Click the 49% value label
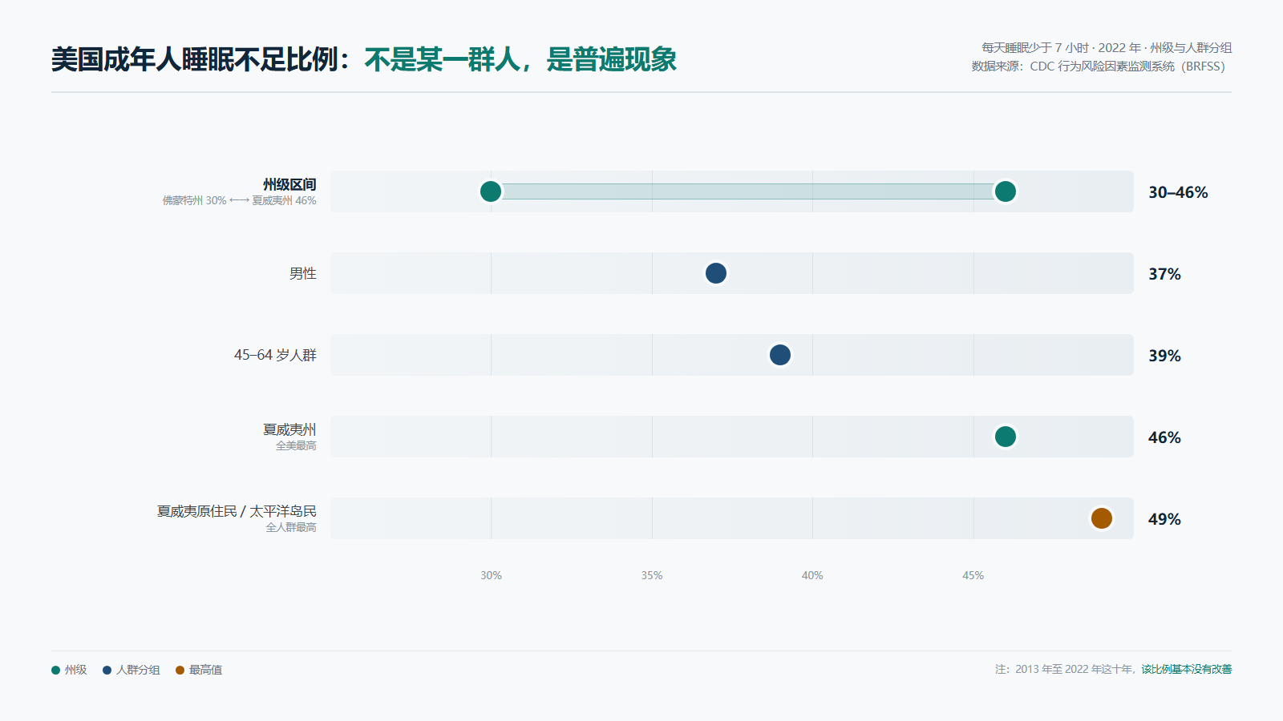The height and width of the screenshot is (721, 1283). (x=1164, y=519)
